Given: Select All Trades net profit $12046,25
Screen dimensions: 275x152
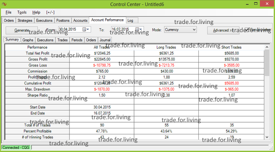Looking at the screenshot, I should tap(102, 53).
